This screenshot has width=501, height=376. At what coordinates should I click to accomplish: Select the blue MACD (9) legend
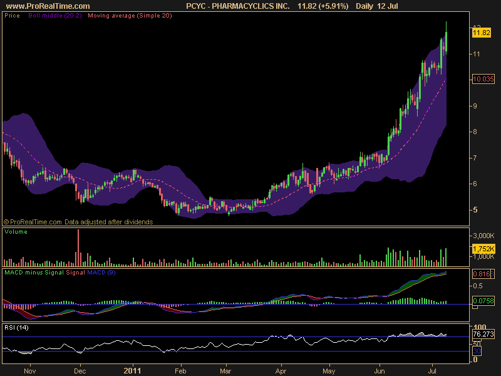pos(101,273)
